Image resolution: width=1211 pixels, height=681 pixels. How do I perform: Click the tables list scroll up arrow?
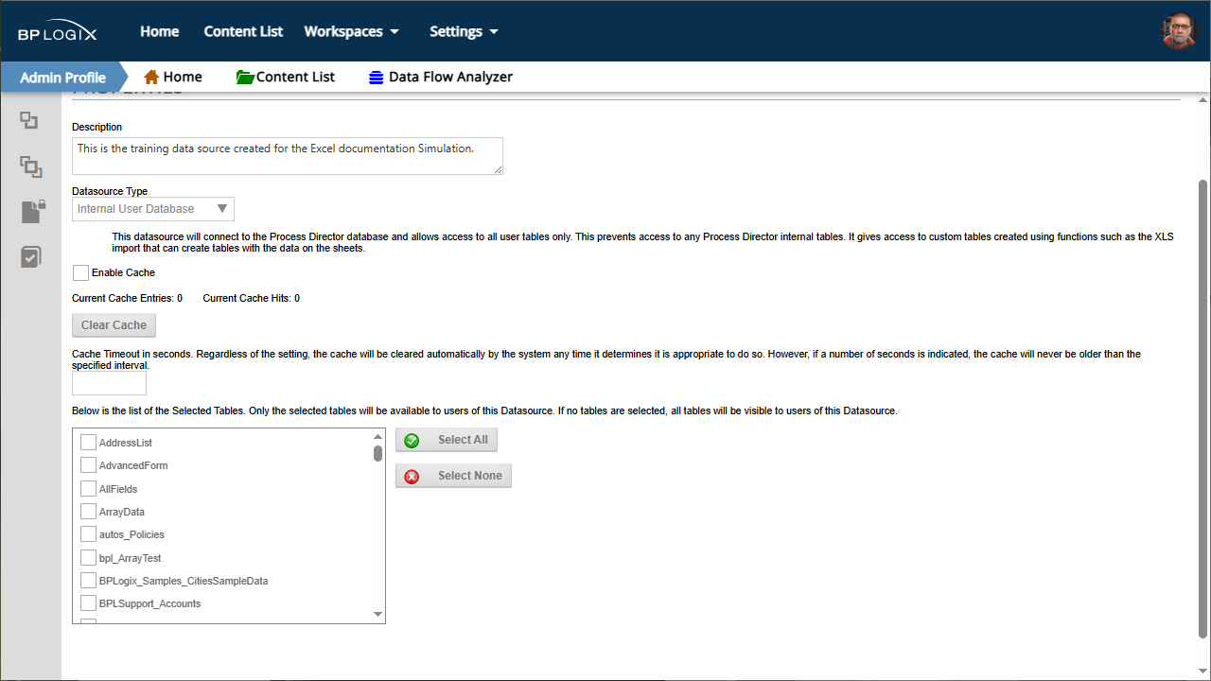[x=378, y=436]
